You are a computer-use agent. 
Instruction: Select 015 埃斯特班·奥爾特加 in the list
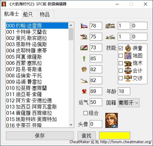(37, 119)
